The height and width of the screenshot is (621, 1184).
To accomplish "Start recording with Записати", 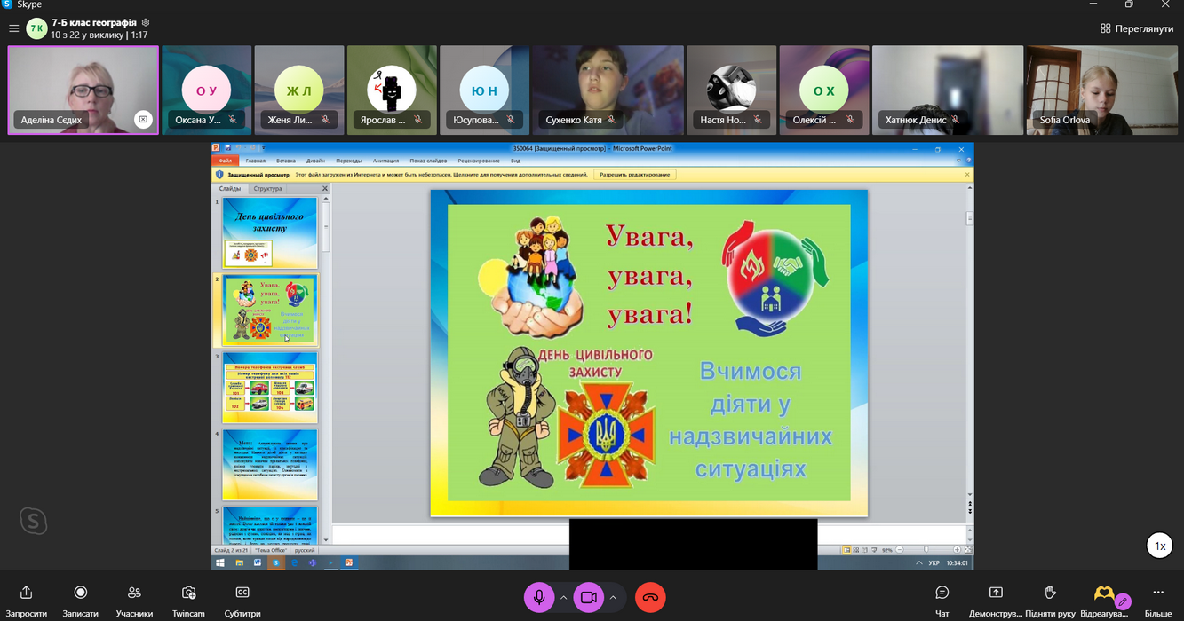I will [x=81, y=599].
